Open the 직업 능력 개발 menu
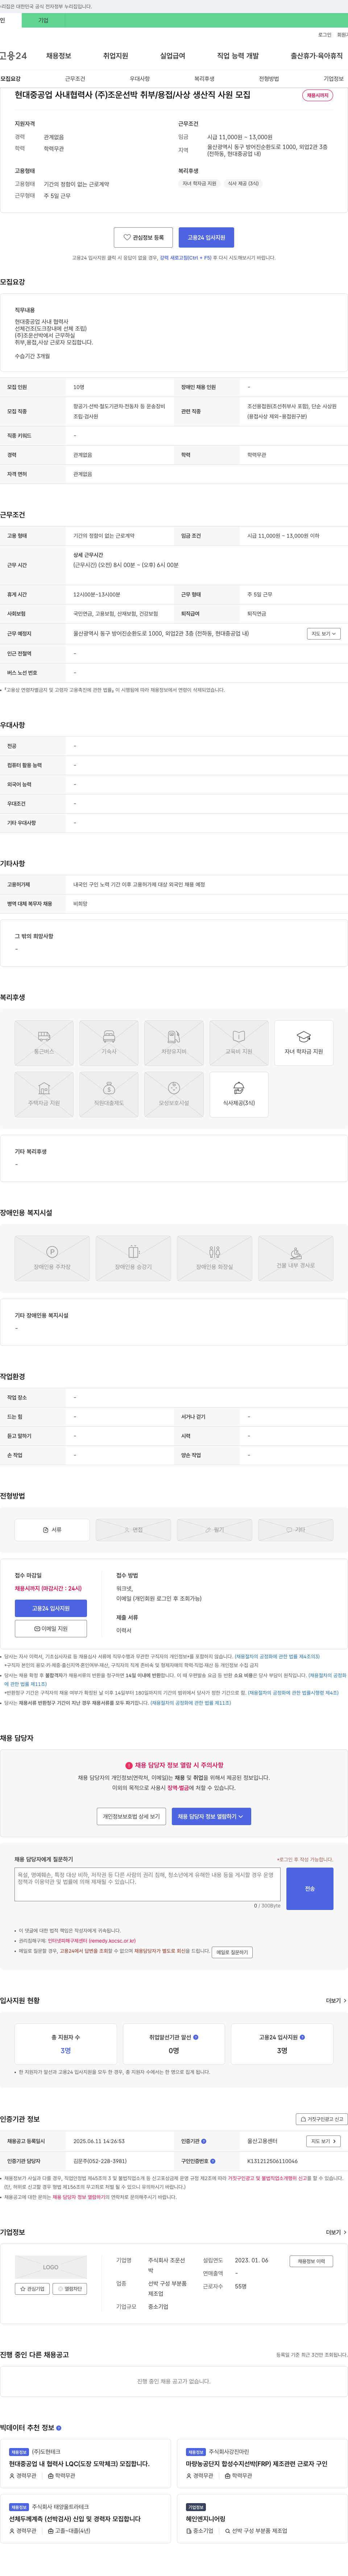 click(x=238, y=56)
